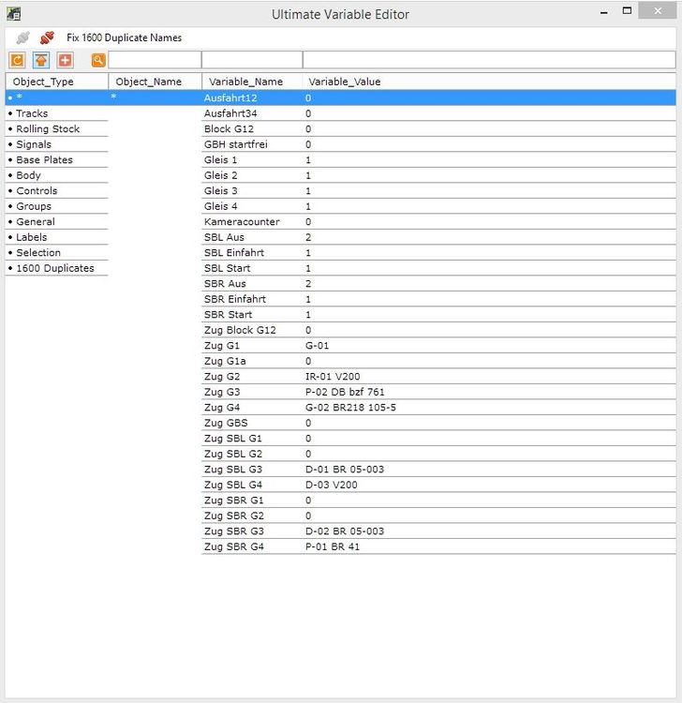Select the Labels object type

pyautogui.click(x=31, y=237)
